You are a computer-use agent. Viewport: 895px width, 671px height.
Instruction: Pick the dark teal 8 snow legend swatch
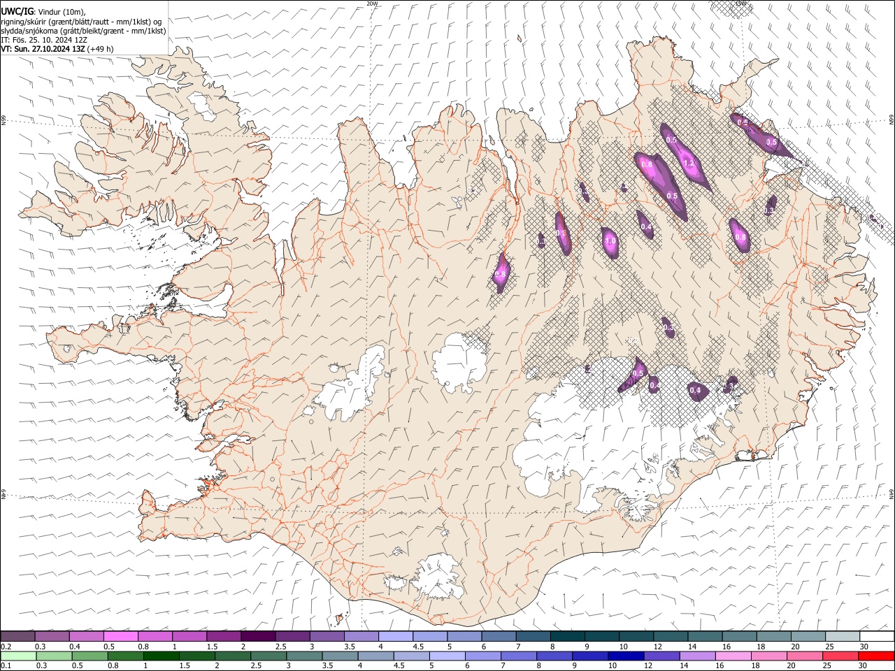pos(567,637)
